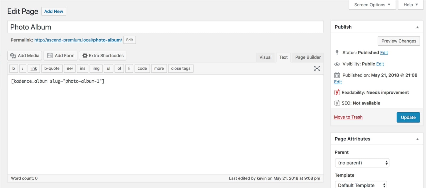Viewport: 426px width, 188px height.
Task: Collapse the Publish panel
Action: click(x=417, y=27)
